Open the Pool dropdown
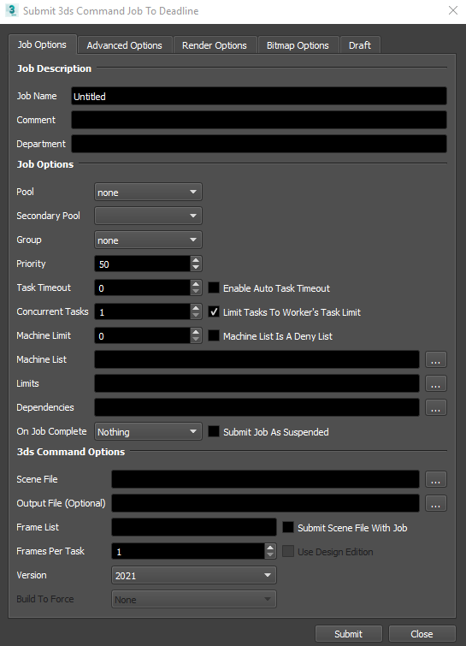Screen dimensions: 466x646 tap(148, 192)
